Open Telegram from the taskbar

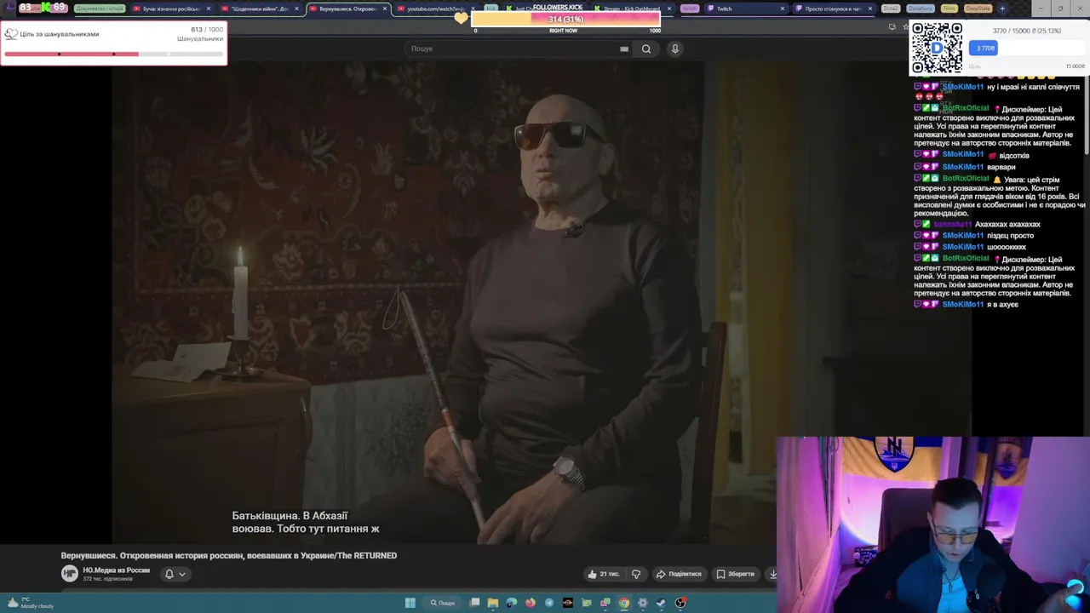pos(549,603)
